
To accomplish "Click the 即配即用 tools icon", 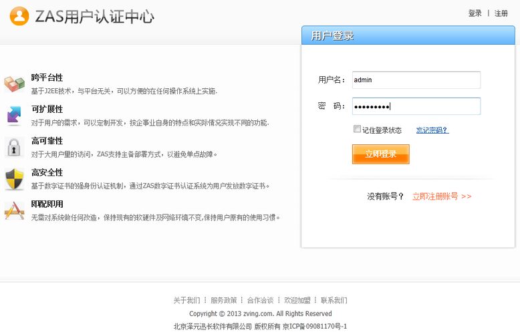I will [x=14, y=210].
